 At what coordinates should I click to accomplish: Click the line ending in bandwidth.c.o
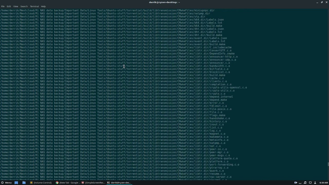click(x=115, y=66)
